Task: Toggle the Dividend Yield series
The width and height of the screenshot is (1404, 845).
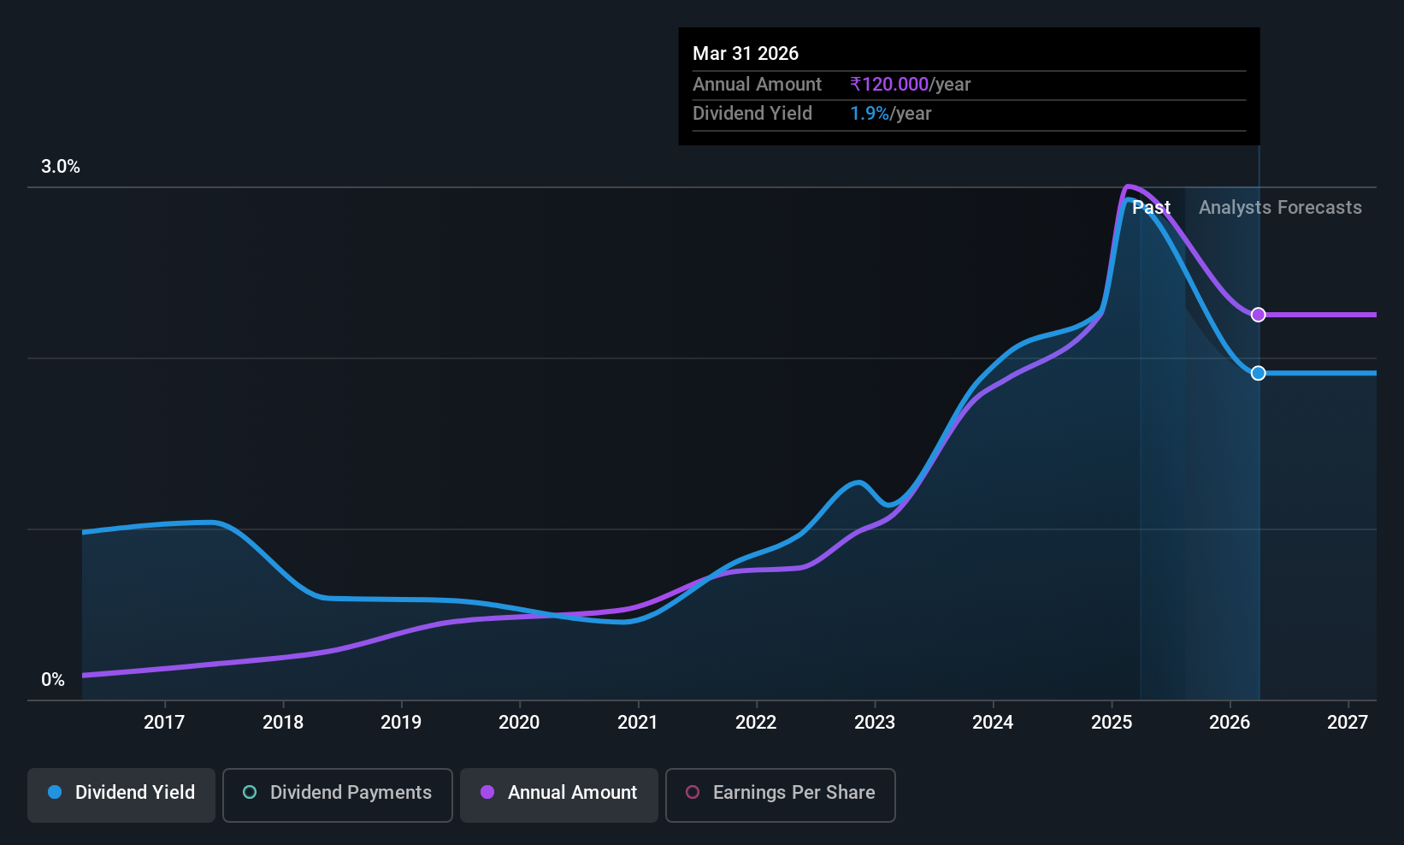Action: pyautogui.click(x=121, y=795)
